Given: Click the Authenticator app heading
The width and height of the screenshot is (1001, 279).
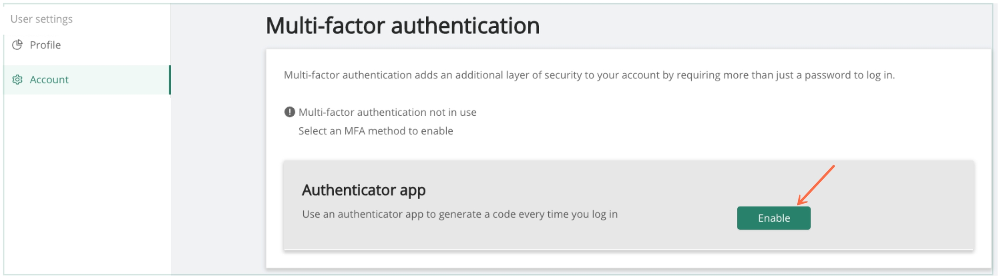Looking at the screenshot, I should [364, 190].
